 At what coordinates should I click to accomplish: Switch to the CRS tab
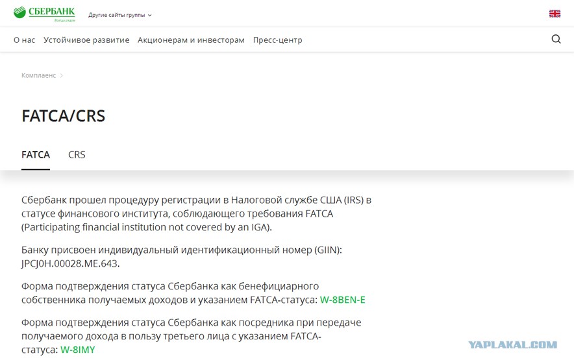(77, 154)
